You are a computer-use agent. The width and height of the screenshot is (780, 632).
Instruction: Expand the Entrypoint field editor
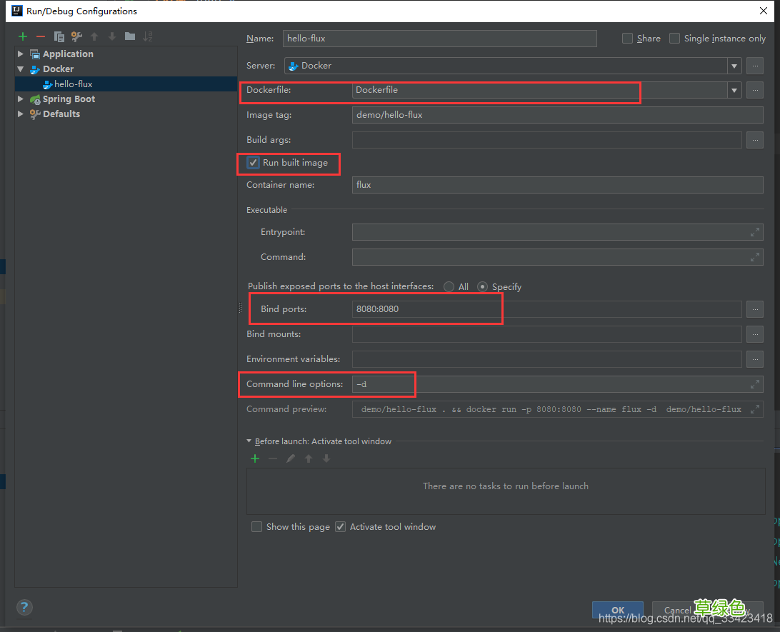(x=754, y=232)
